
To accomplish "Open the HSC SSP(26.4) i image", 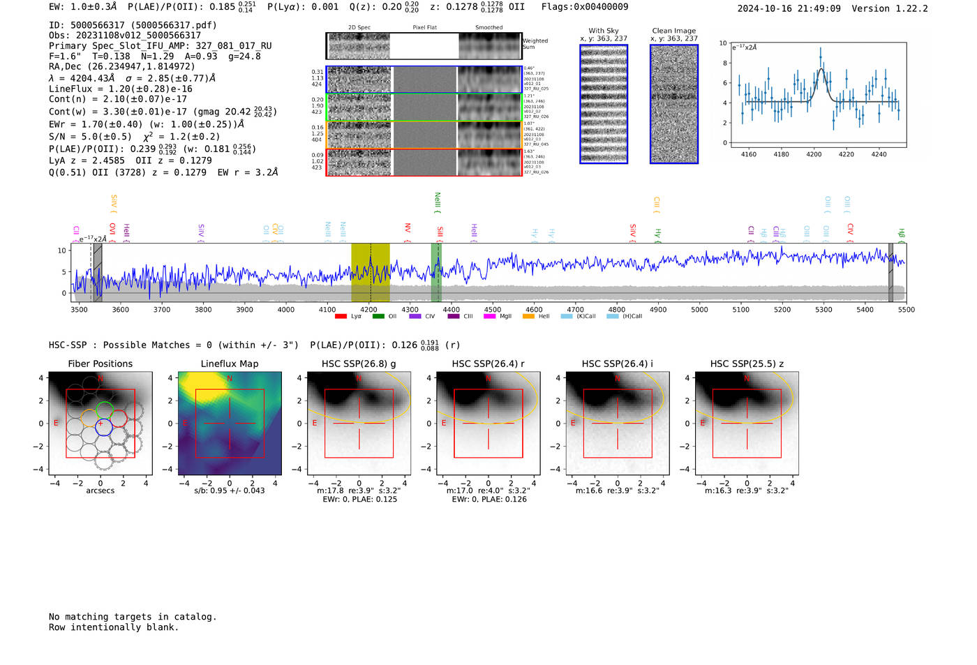I will pos(618,424).
